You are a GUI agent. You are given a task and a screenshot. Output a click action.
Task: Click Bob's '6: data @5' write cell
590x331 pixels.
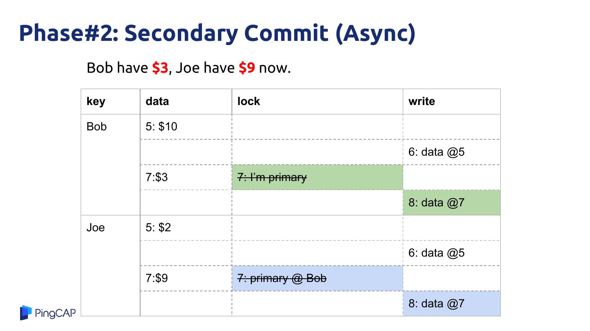pos(436,152)
